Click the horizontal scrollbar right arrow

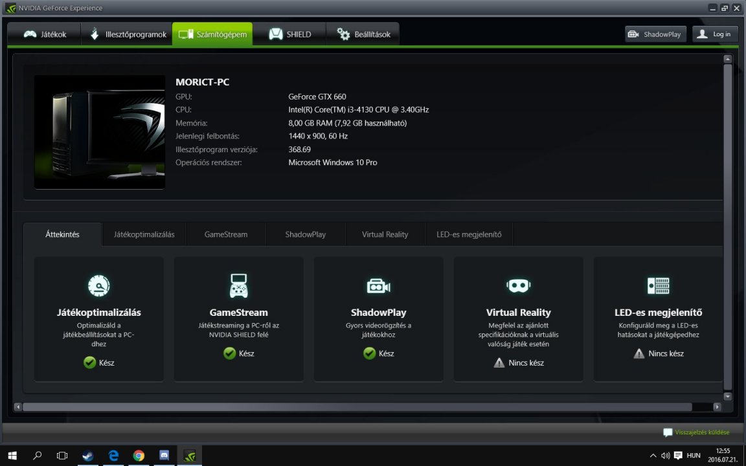coord(717,407)
